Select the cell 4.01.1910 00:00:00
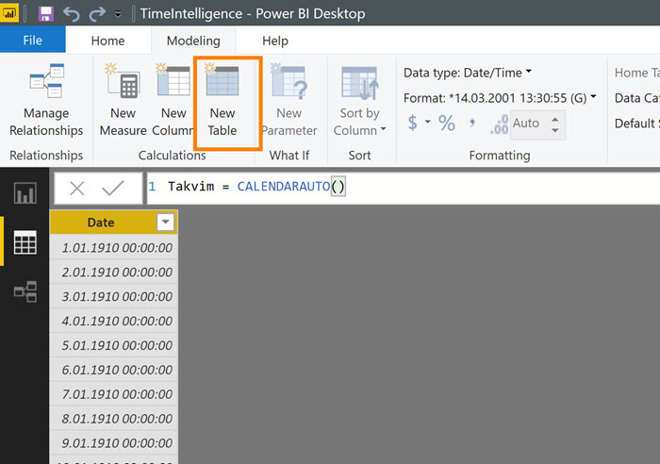Viewport: 660px width, 464px height. click(114, 321)
